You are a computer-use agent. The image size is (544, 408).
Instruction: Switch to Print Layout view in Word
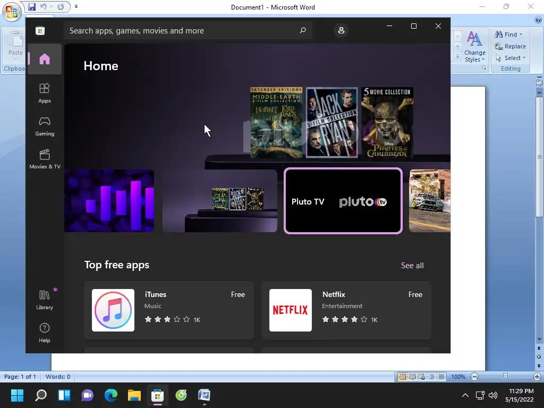[403, 377]
